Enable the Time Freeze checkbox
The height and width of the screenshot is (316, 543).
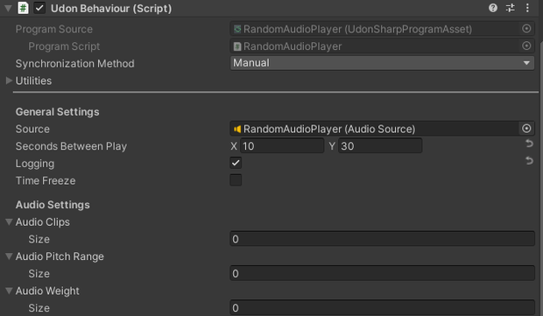pos(236,180)
